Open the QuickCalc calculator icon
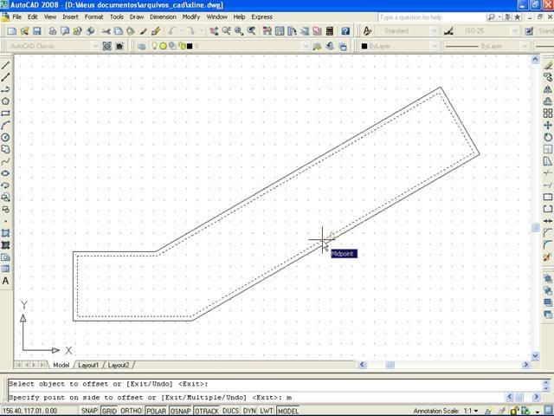 click(329, 31)
